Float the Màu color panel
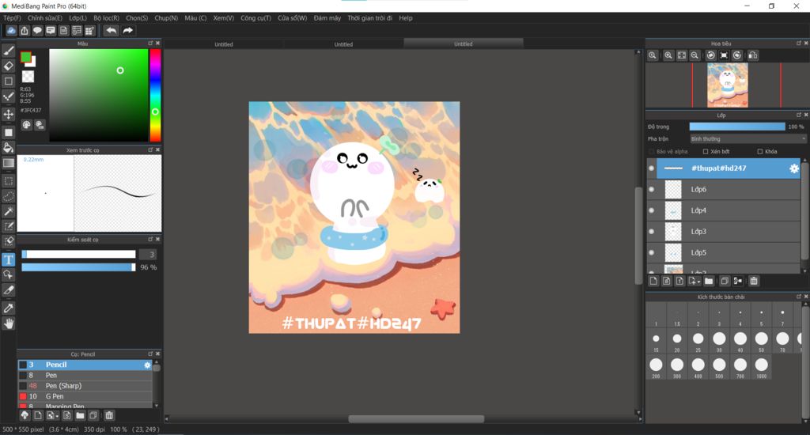 coord(150,43)
